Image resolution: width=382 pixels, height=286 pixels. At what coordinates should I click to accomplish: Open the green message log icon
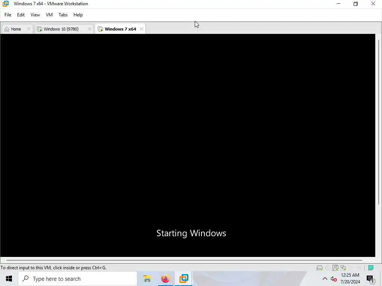tap(371, 268)
